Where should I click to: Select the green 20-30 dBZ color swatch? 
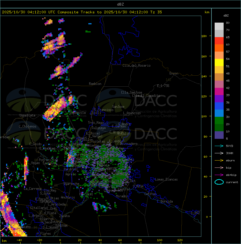pyautogui.click(x=219, y=121)
